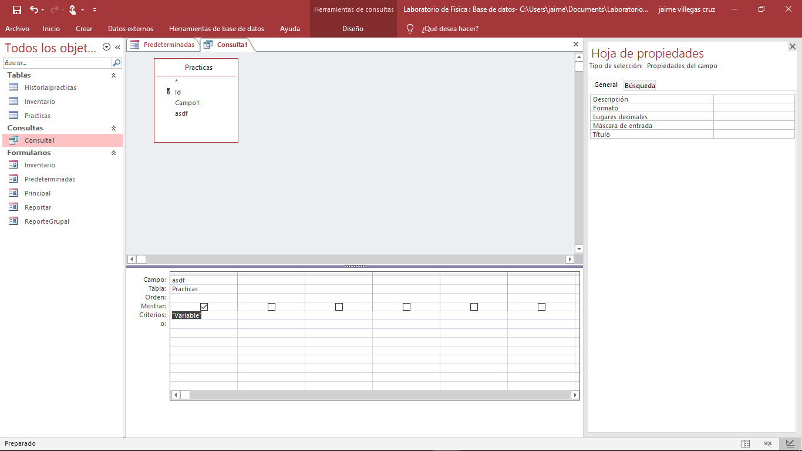Screen dimensions: 802x451
Task: Click the Tabla cell containing Practicas
Action: 204,289
